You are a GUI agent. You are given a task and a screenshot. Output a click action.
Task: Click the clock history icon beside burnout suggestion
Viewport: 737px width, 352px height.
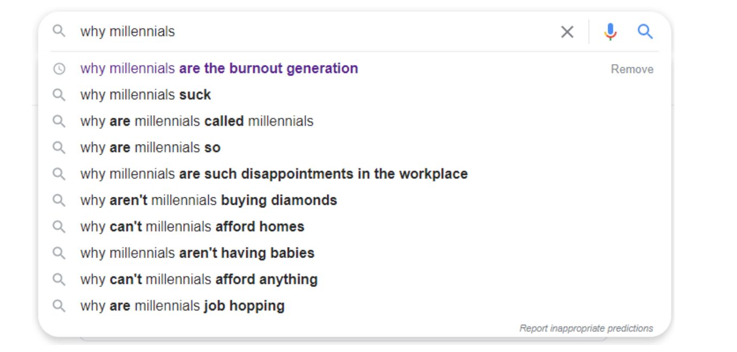[x=59, y=69]
